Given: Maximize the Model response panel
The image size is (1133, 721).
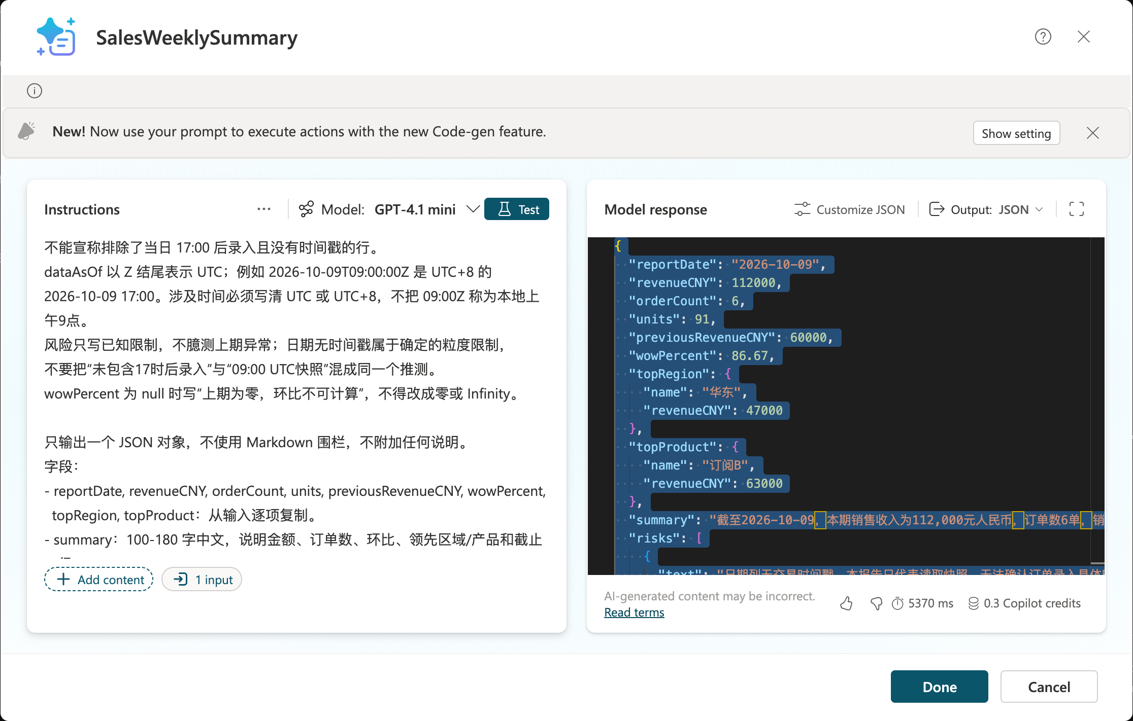Looking at the screenshot, I should [x=1076, y=209].
